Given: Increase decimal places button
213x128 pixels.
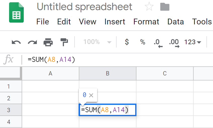Looking at the screenshot, I should click(x=174, y=43).
